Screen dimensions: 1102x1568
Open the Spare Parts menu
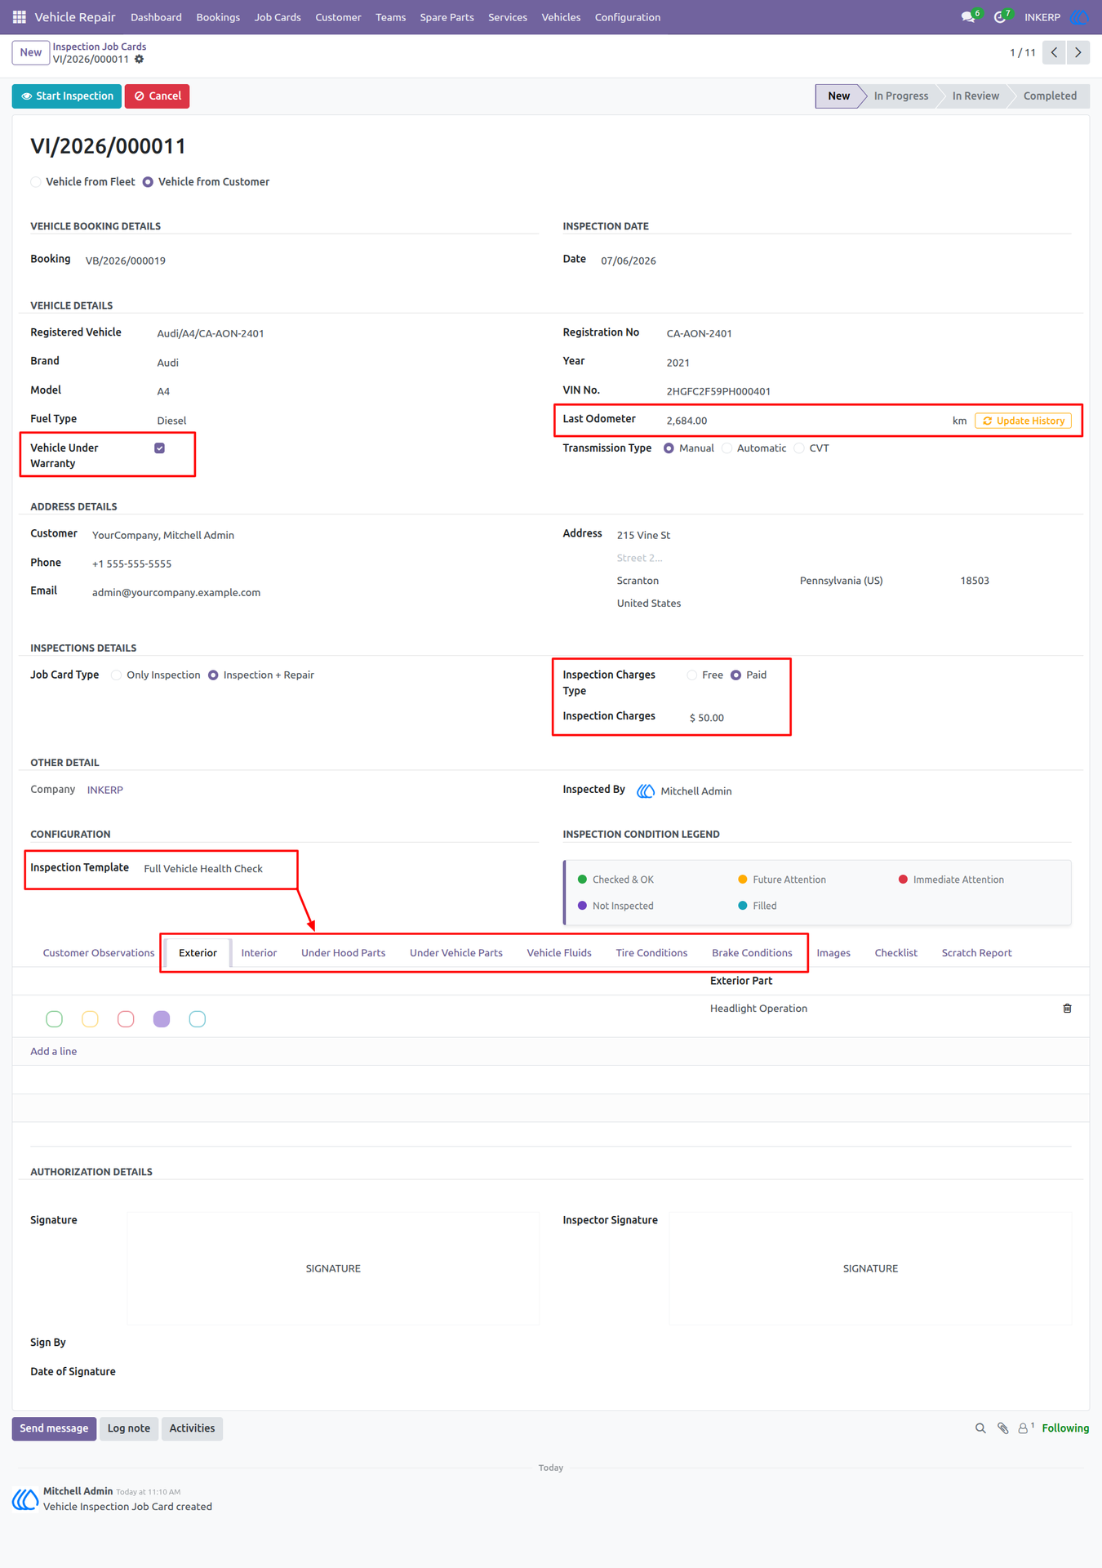point(447,17)
